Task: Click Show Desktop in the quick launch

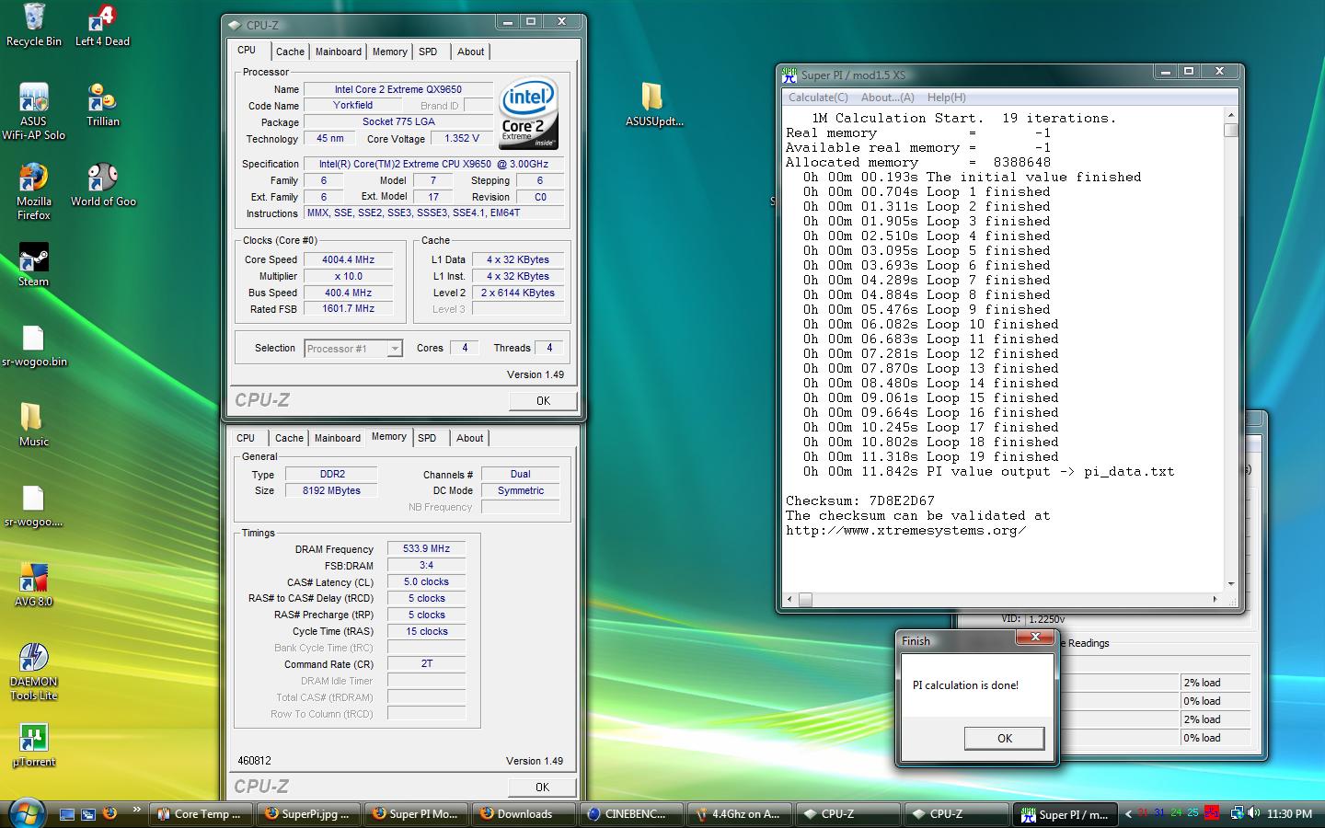Action: [67, 814]
